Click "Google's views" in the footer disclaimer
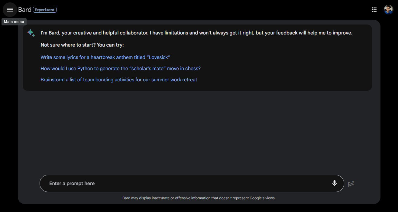The height and width of the screenshot is (212, 398). click(262, 198)
